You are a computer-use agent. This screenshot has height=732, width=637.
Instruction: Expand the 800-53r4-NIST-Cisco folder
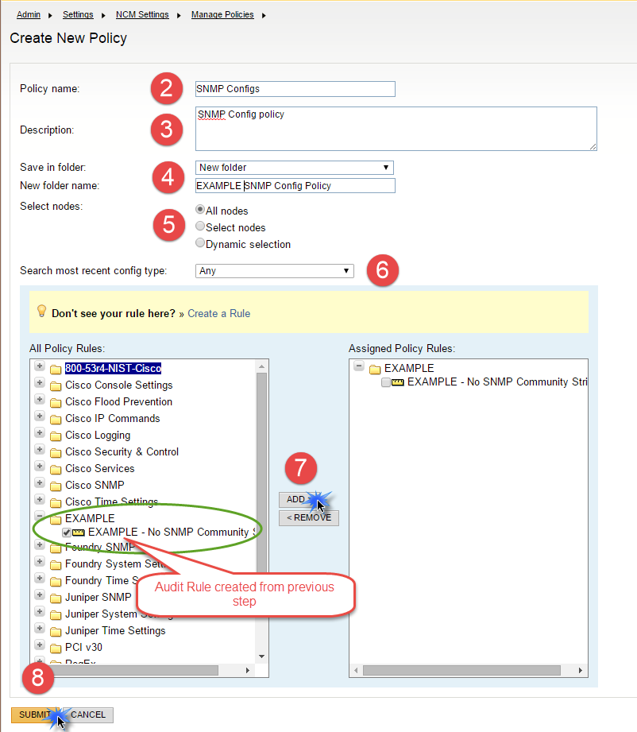tap(40, 366)
